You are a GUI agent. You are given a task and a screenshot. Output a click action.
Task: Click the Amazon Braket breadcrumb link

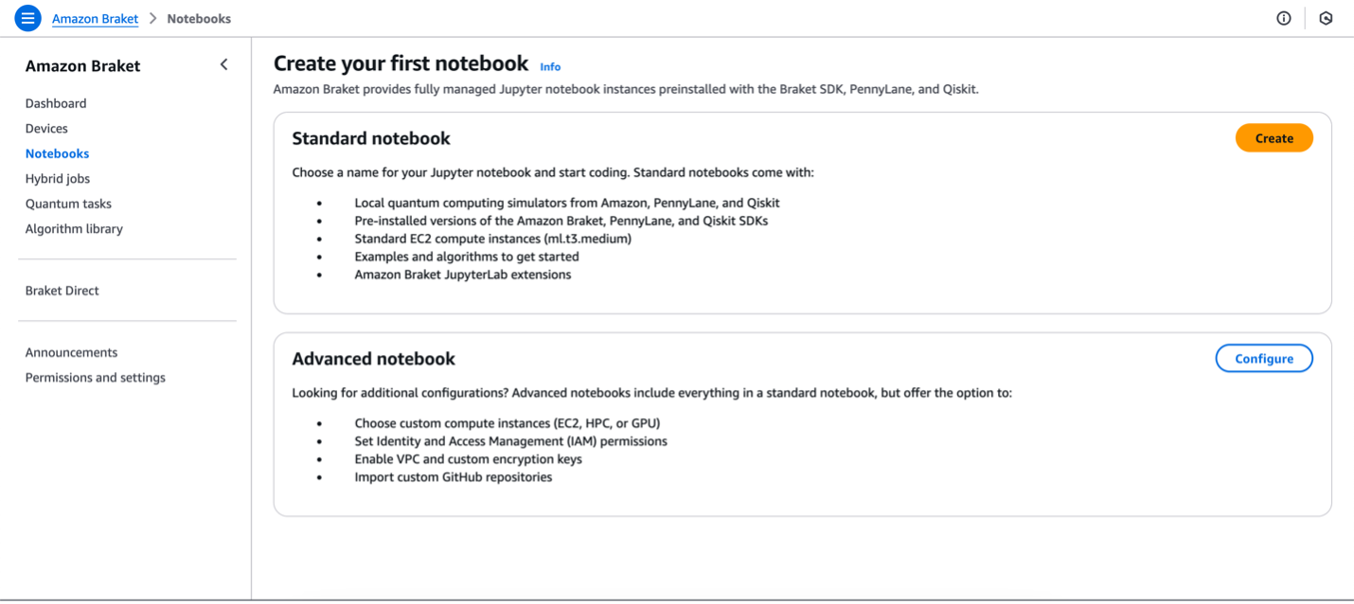95,18
